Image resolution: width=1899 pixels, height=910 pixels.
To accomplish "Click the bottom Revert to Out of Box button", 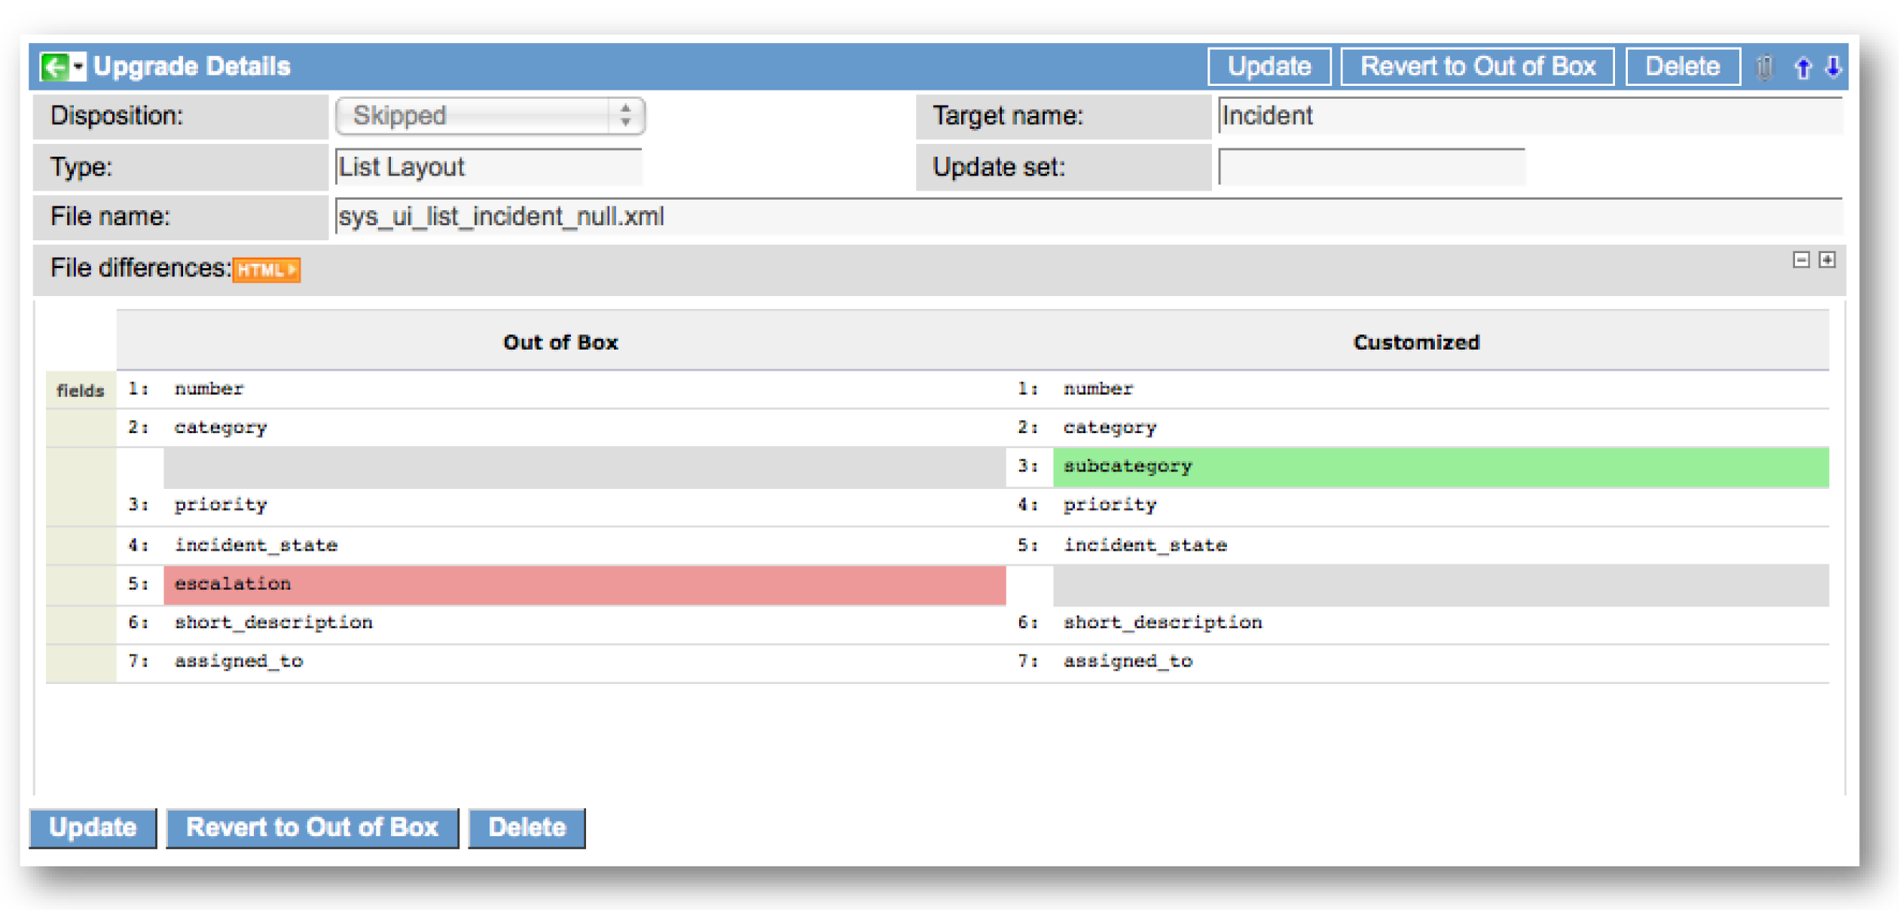I will coord(312,827).
